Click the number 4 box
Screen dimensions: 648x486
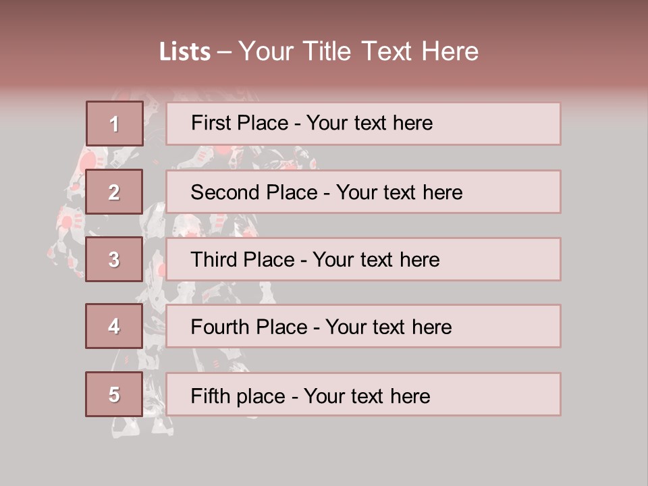(114, 326)
